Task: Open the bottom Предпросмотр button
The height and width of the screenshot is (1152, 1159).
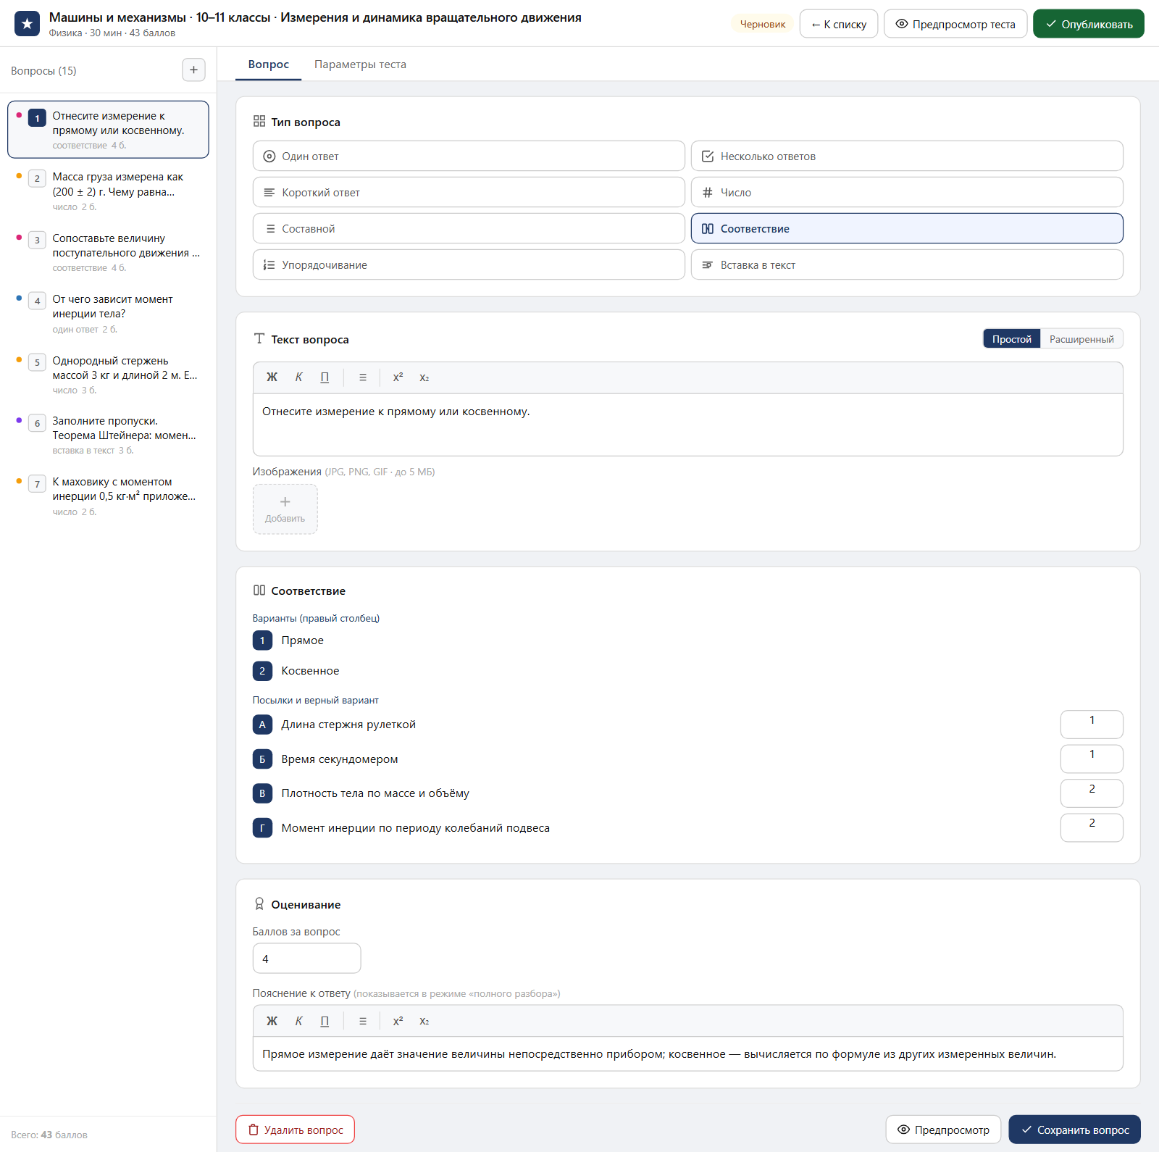Action: [943, 1130]
